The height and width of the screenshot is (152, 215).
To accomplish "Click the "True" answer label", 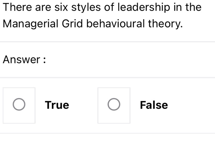I will 57,105.
